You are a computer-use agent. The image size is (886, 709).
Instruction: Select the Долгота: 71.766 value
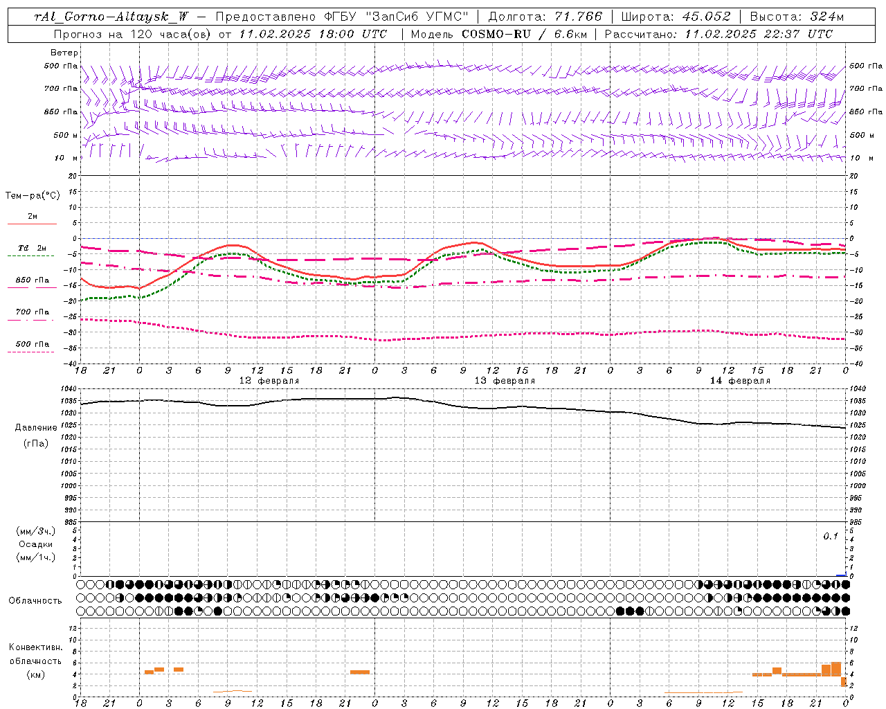[545, 17]
